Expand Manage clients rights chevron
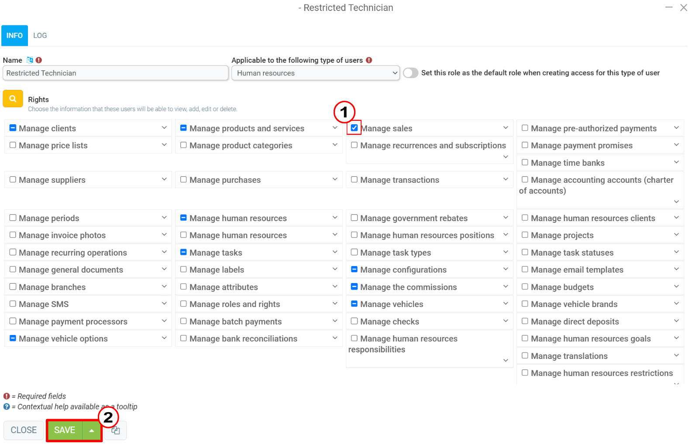This screenshot has width=689, height=444. point(164,128)
